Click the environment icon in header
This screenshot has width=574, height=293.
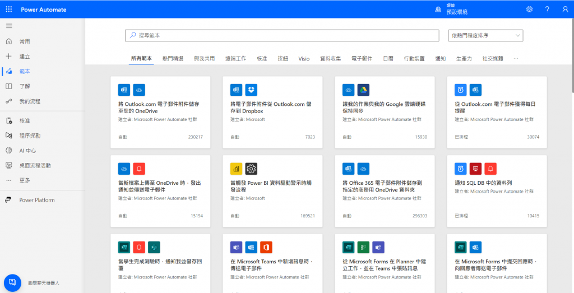tap(438, 10)
